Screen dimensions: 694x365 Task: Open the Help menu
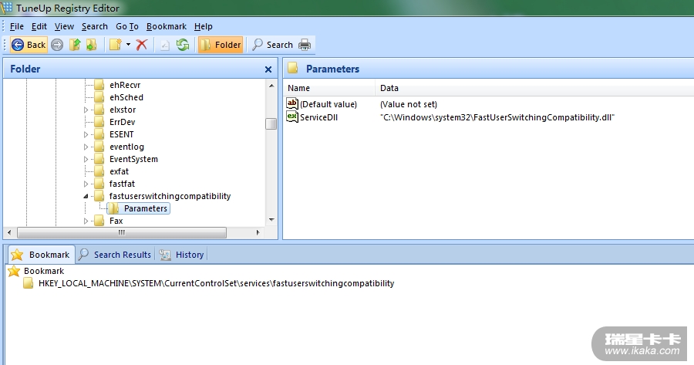click(x=203, y=26)
